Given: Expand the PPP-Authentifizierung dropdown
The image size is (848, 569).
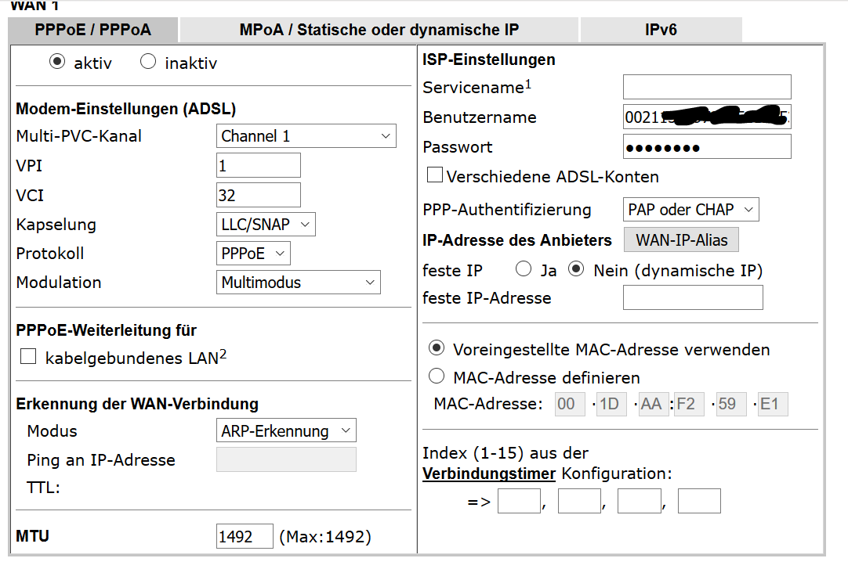Looking at the screenshot, I should click(691, 210).
